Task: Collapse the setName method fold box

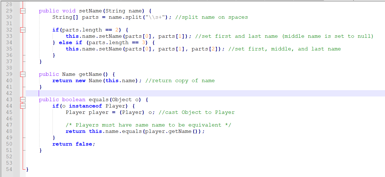Action: point(23,11)
